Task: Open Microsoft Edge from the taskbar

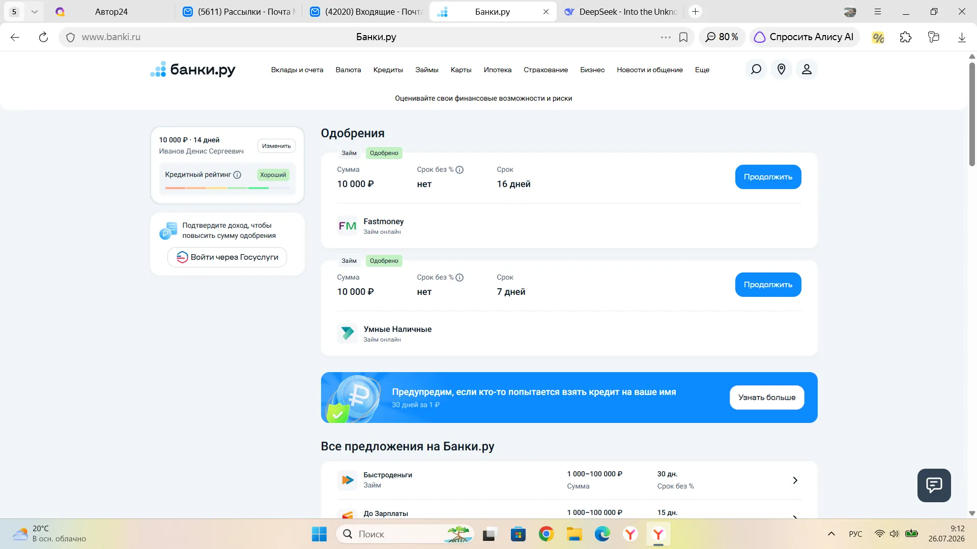Action: coord(602,534)
